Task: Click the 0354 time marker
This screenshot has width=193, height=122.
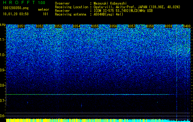Action: click(x=76, y=26)
